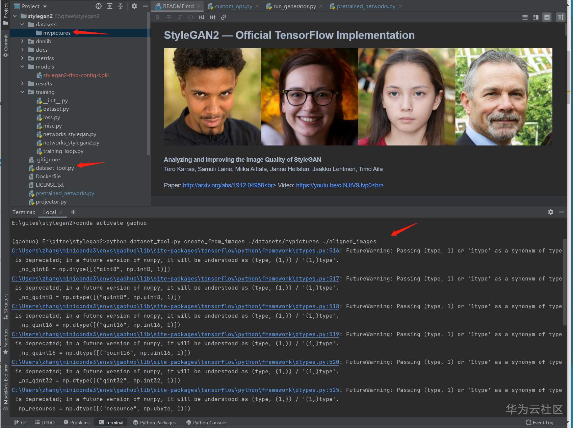Close the Local terminal tab
The width and height of the screenshot is (573, 428).
pos(61,212)
